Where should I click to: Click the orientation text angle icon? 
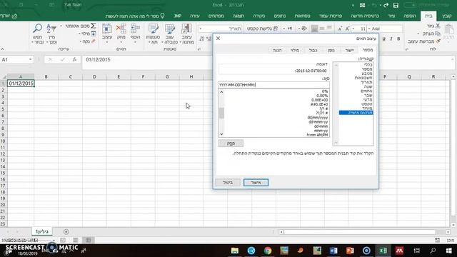[304, 29]
